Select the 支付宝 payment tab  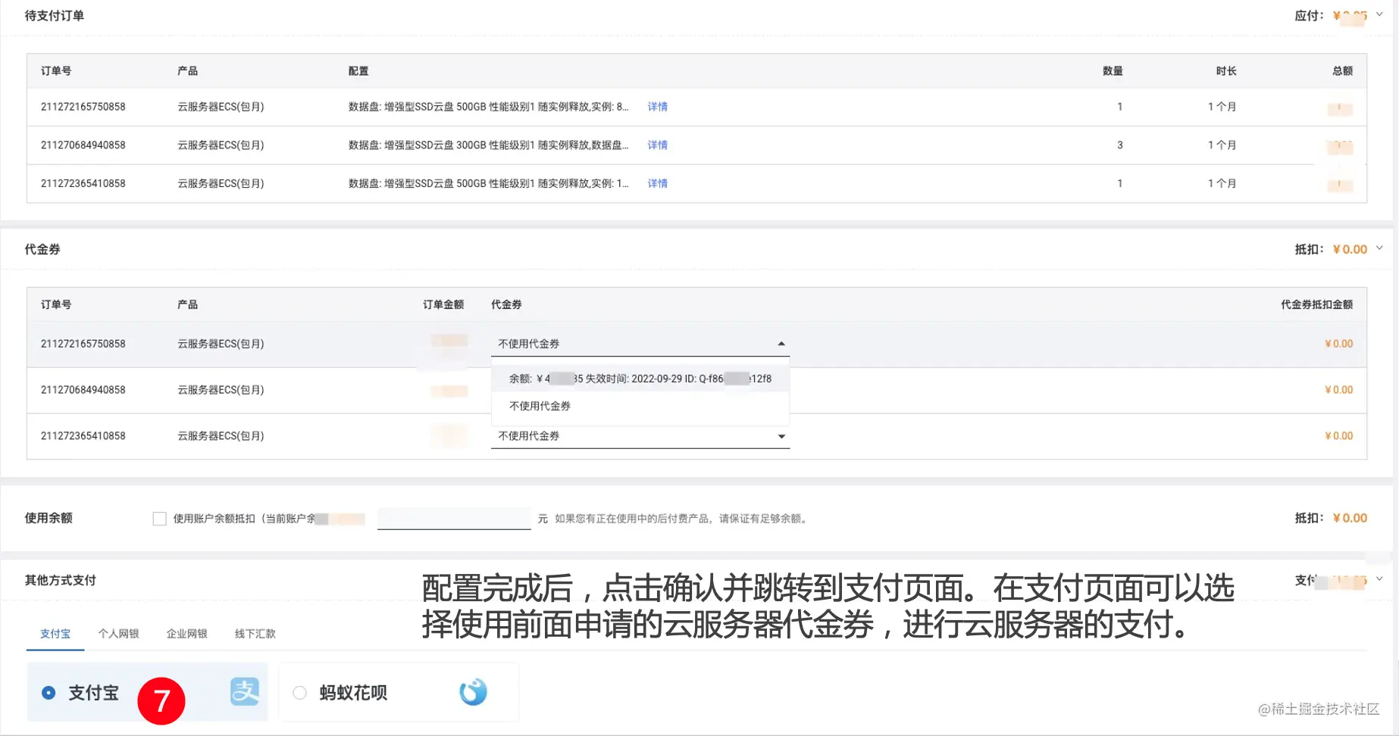click(x=55, y=634)
